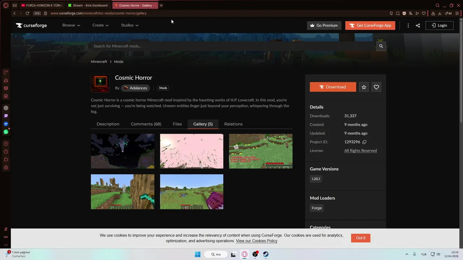Open the Comments (68) tab
Screen dimensions: 463x260
[x=146, y=124]
